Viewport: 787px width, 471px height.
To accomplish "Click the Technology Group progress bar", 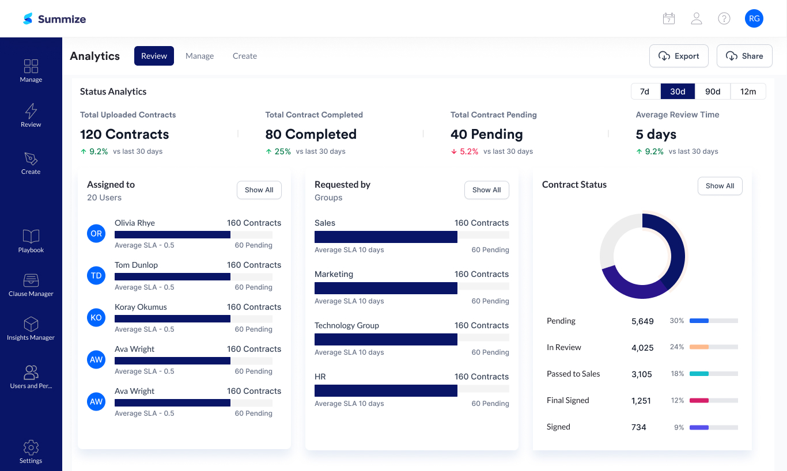I will pyautogui.click(x=412, y=339).
